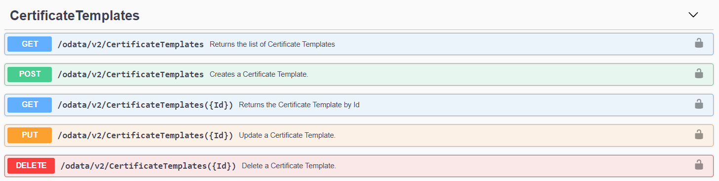Open GET /odata/v2/CertificateTemplates({Id}) path

(145, 105)
